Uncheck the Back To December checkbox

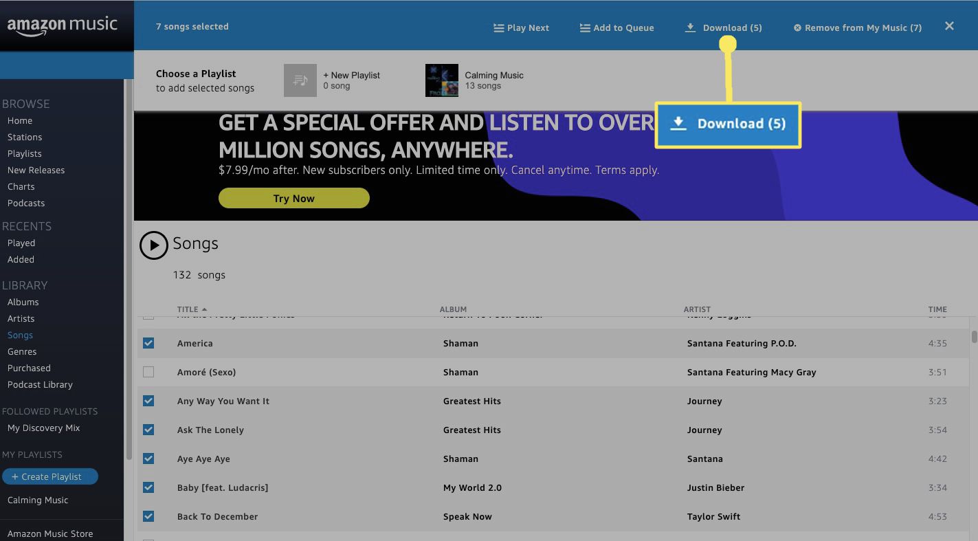tap(148, 516)
